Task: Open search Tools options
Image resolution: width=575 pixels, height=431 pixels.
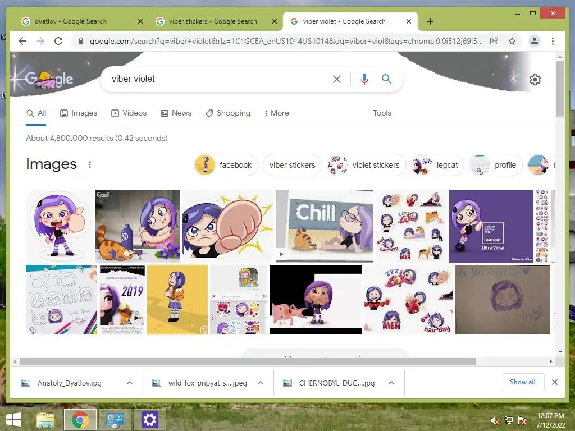Action: pos(382,113)
